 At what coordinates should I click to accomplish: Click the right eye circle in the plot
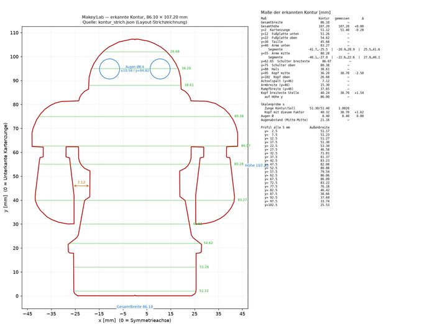(x=160, y=68)
